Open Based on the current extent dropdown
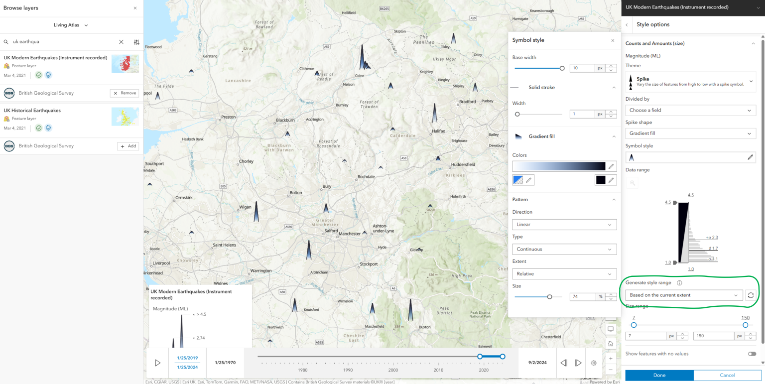The height and width of the screenshot is (384, 765). click(684, 295)
